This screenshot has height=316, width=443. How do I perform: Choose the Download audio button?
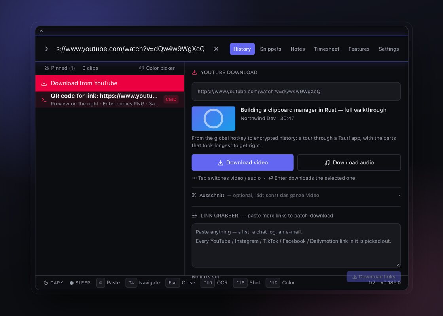pos(349,162)
